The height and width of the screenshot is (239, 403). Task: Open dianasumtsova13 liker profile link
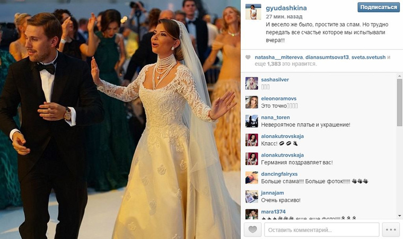[x=327, y=58]
